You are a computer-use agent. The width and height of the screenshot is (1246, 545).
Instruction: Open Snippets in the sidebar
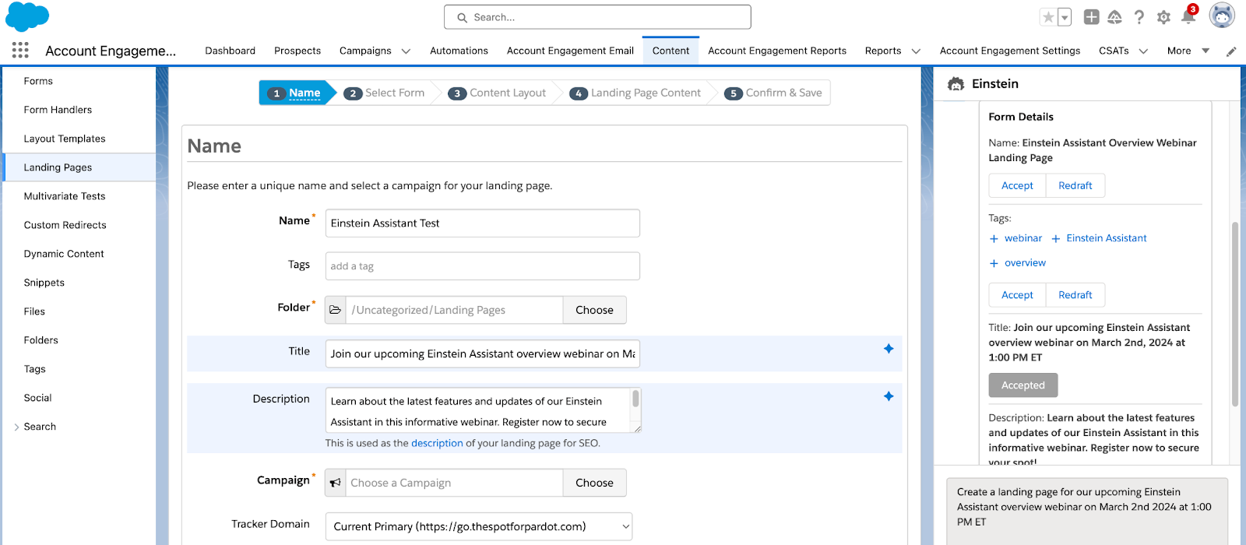point(44,283)
